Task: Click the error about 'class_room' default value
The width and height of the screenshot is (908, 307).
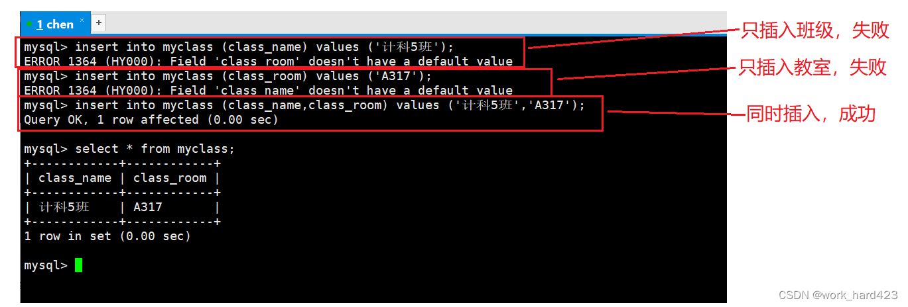Action: [x=268, y=62]
